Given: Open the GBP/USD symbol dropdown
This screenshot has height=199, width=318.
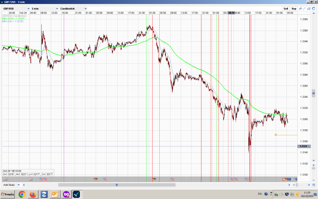Looking at the screenshot, I should [16, 9].
